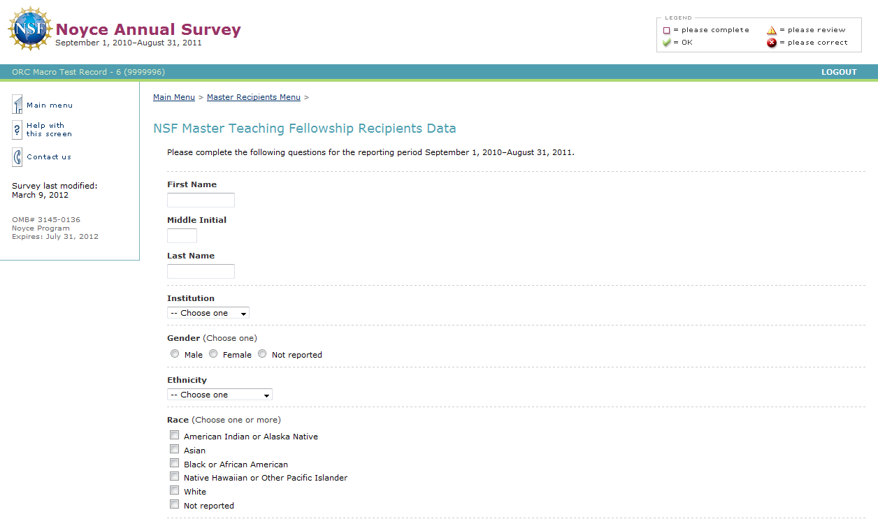
Task: Click the Main menu sidebar icon
Action: (x=17, y=105)
